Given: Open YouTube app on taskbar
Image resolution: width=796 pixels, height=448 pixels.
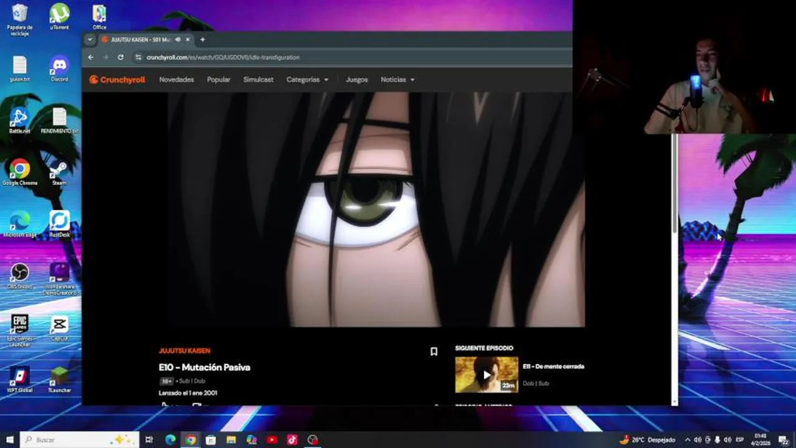Looking at the screenshot, I should coord(272,440).
